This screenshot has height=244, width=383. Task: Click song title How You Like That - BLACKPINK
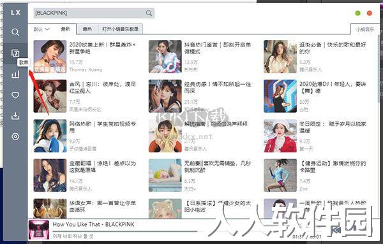coord(93,224)
